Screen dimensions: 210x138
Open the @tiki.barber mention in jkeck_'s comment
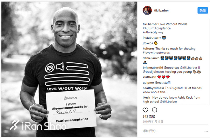169,102
